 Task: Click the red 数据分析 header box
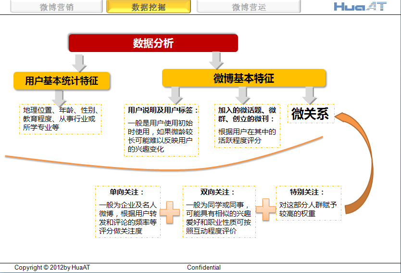(x=153, y=43)
